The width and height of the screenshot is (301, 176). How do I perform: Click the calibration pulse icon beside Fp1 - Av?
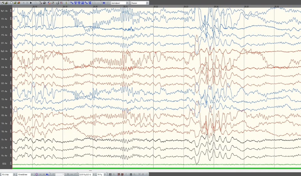point(11,11)
